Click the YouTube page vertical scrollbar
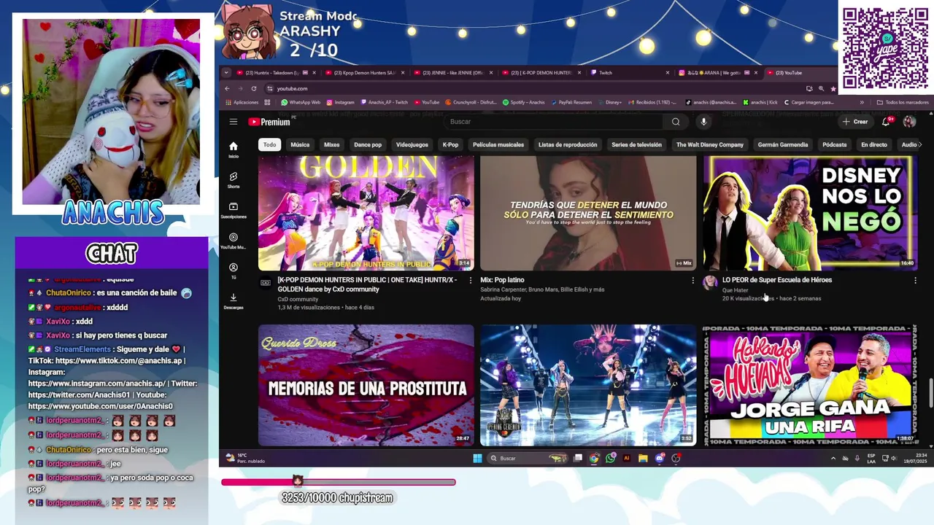 (x=930, y=394)
